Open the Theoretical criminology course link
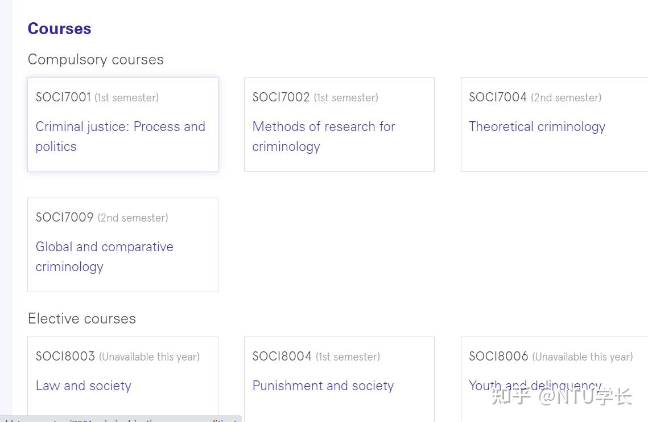Image resolution: width=648 pixels, height=422 pixels. [x=536, y=127]
